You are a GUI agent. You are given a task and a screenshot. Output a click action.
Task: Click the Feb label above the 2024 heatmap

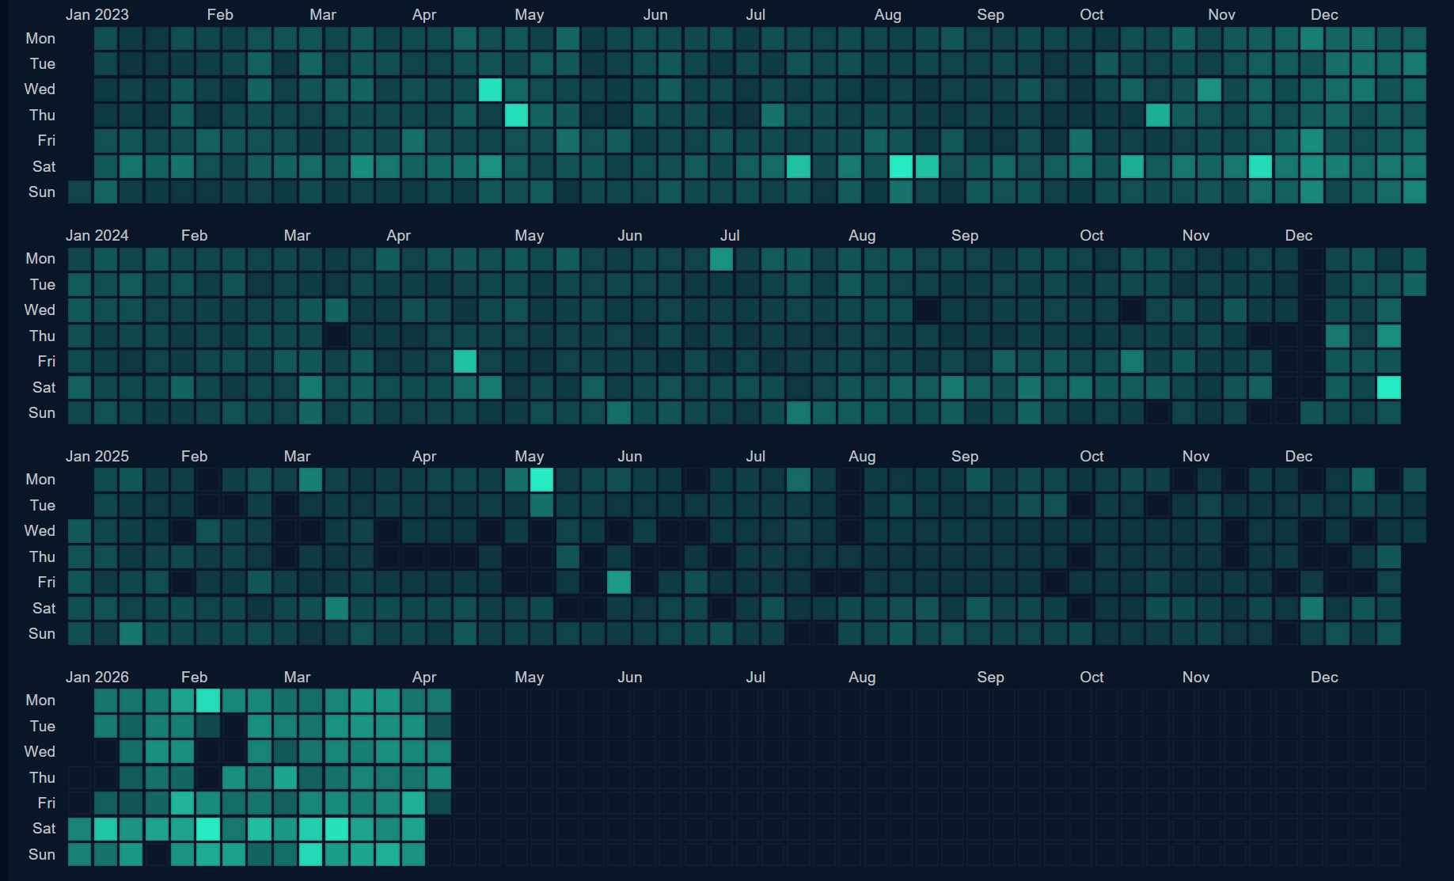195,235
